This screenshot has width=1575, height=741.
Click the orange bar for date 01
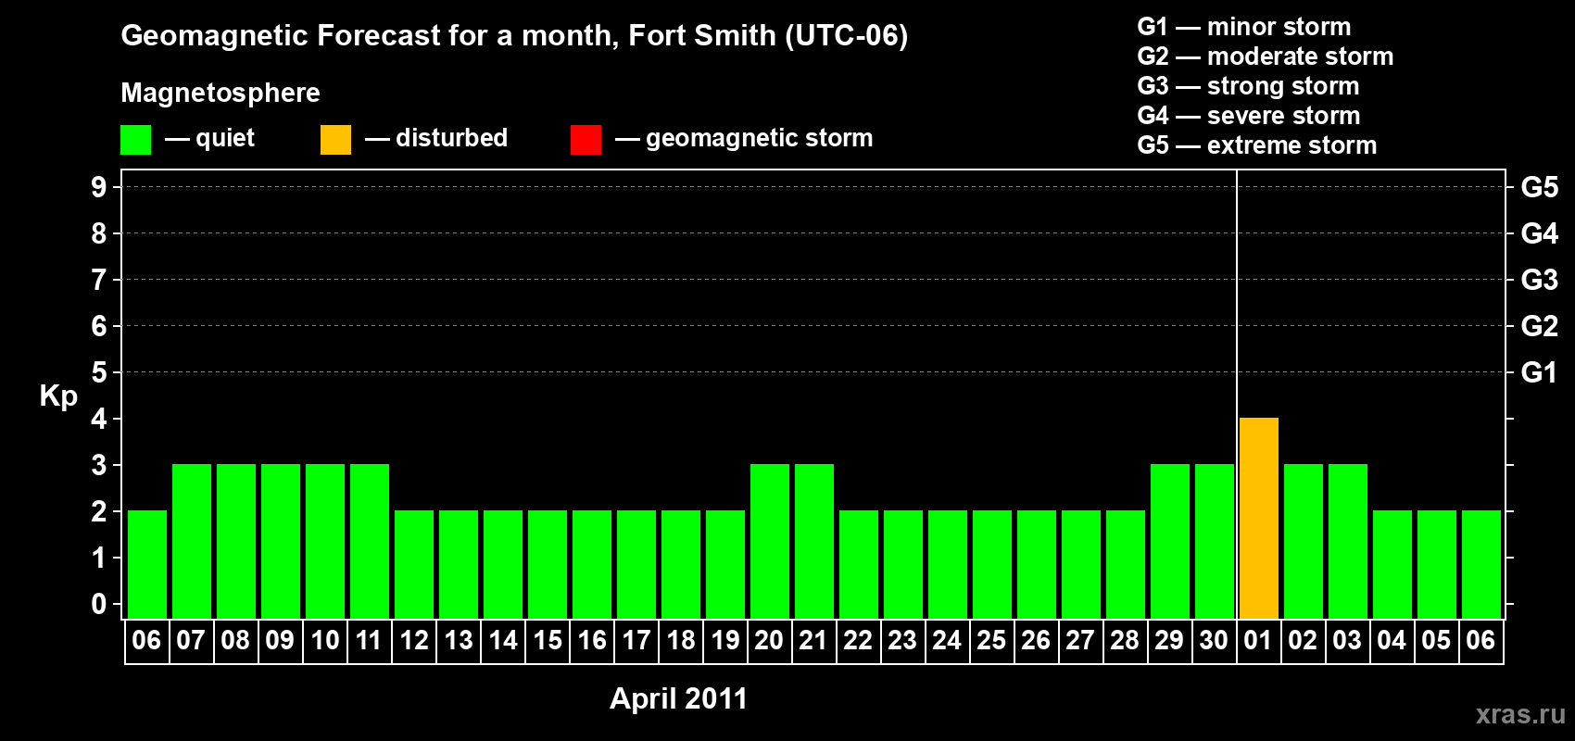click(x=1259, y=518)
